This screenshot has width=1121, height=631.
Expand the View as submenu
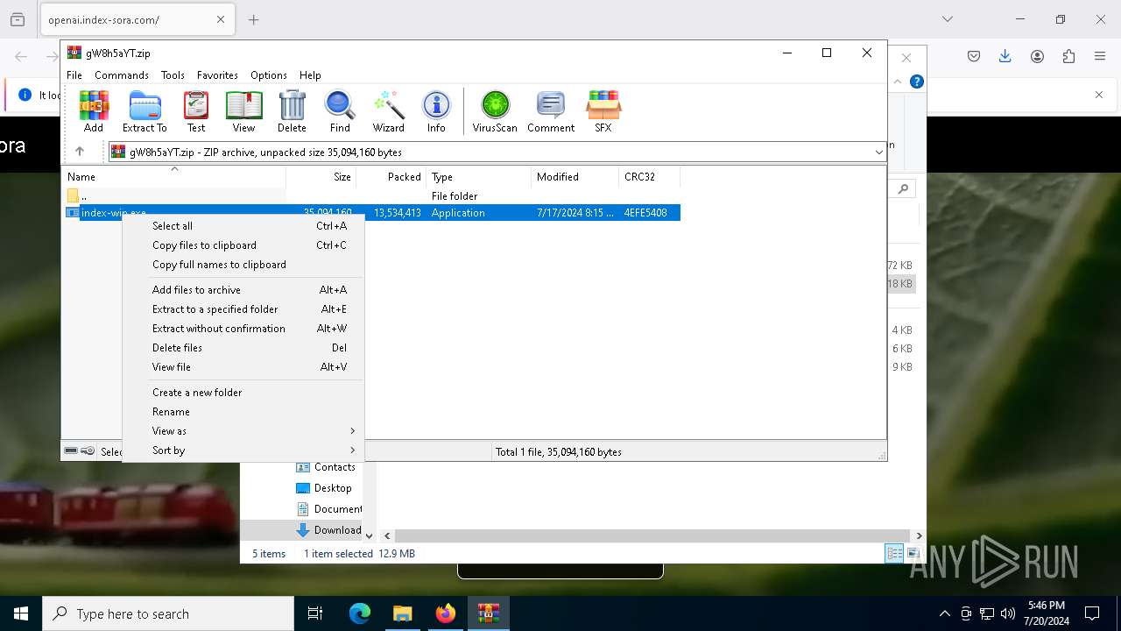pyautogui.click(x=243, y=431)
